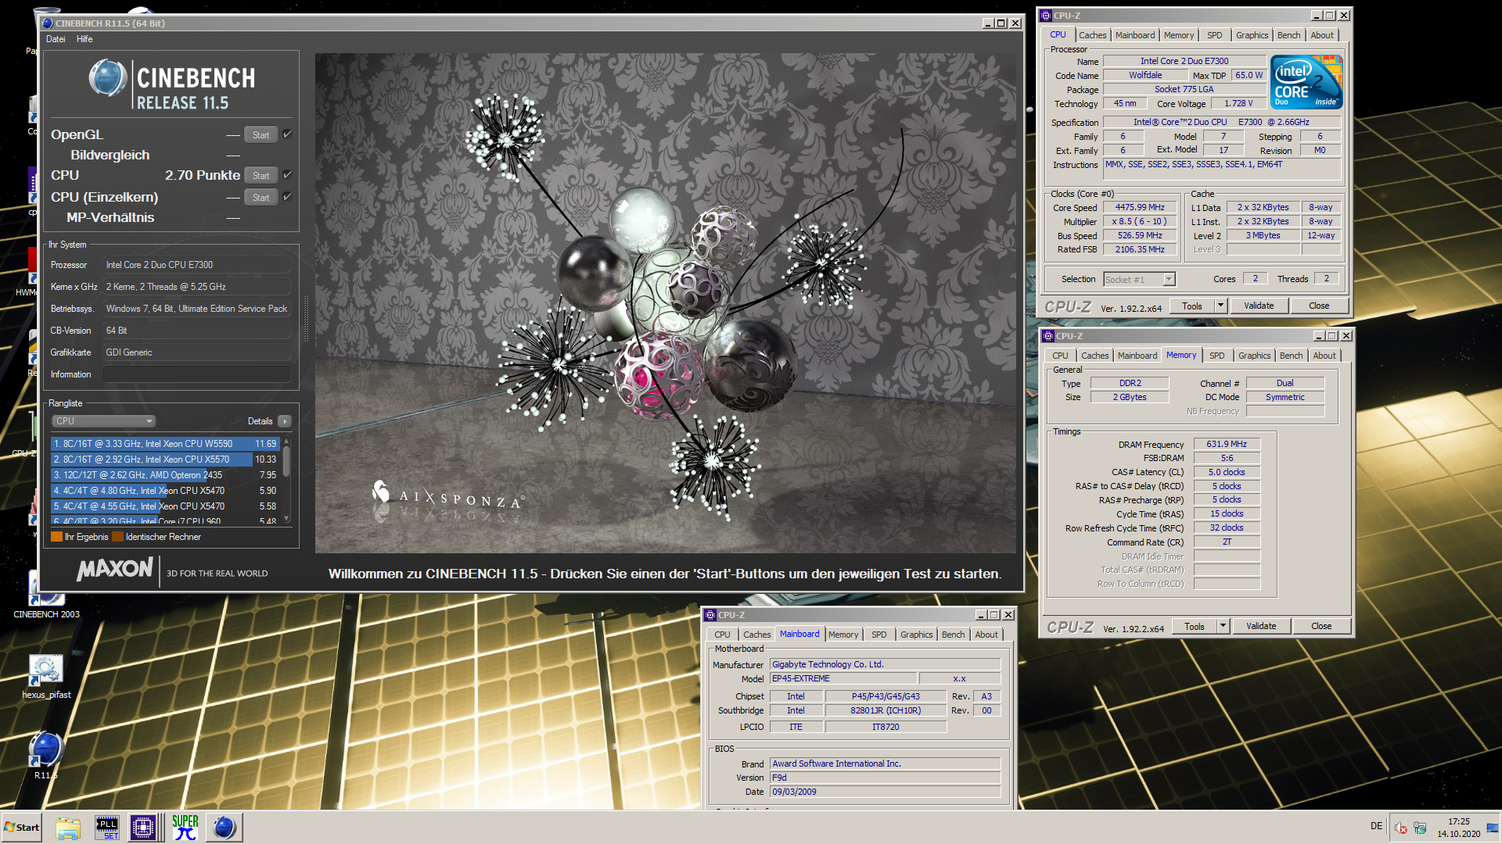This screenshot has height=844, width=1502.
Task: Open the Hilfe menu
Action: (84, 39)
